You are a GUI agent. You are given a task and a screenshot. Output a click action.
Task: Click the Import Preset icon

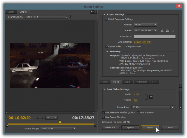(167, 31)
